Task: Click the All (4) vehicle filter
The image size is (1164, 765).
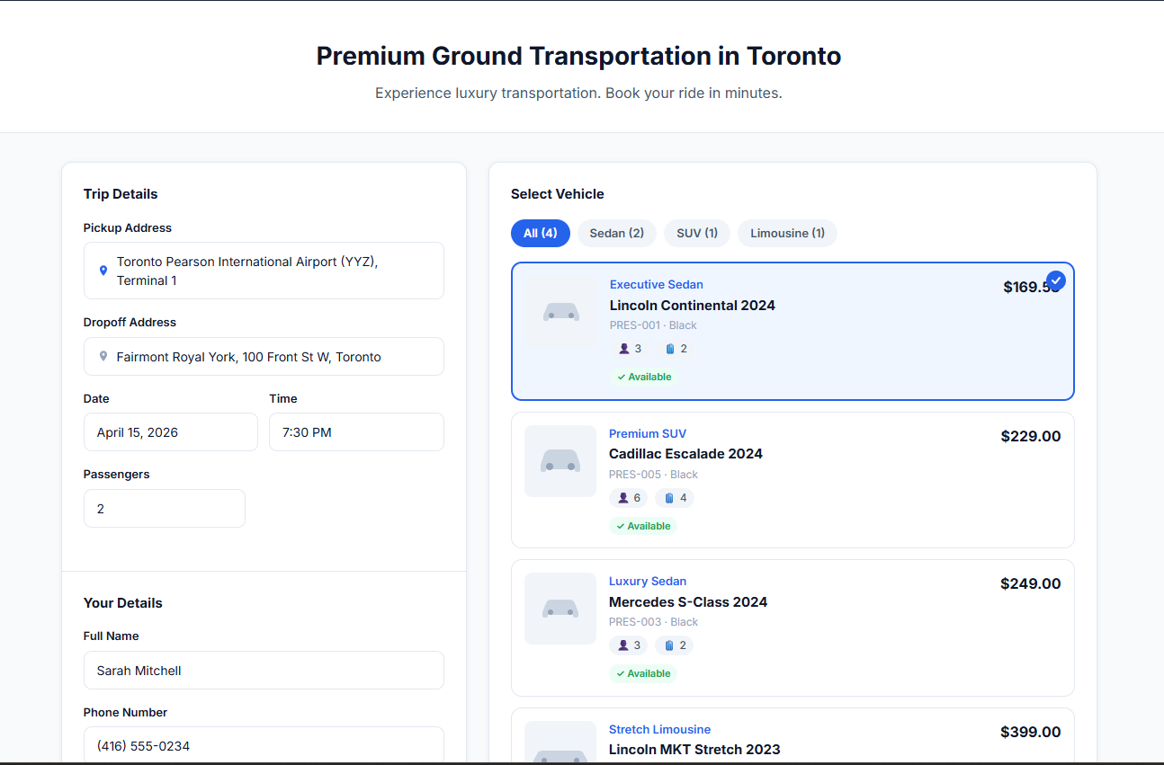Action: (540, 233)
